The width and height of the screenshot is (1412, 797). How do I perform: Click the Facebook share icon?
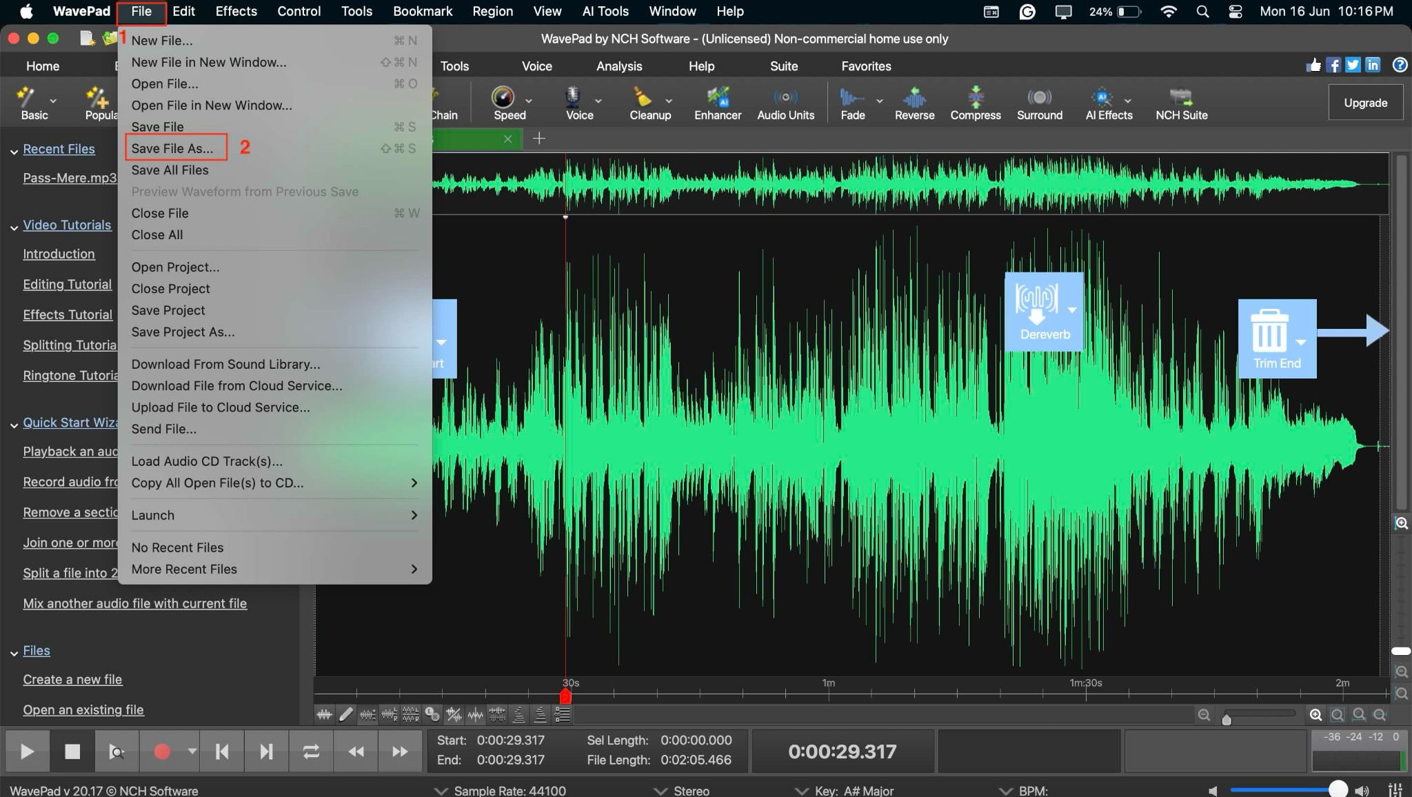[1333, 65]
